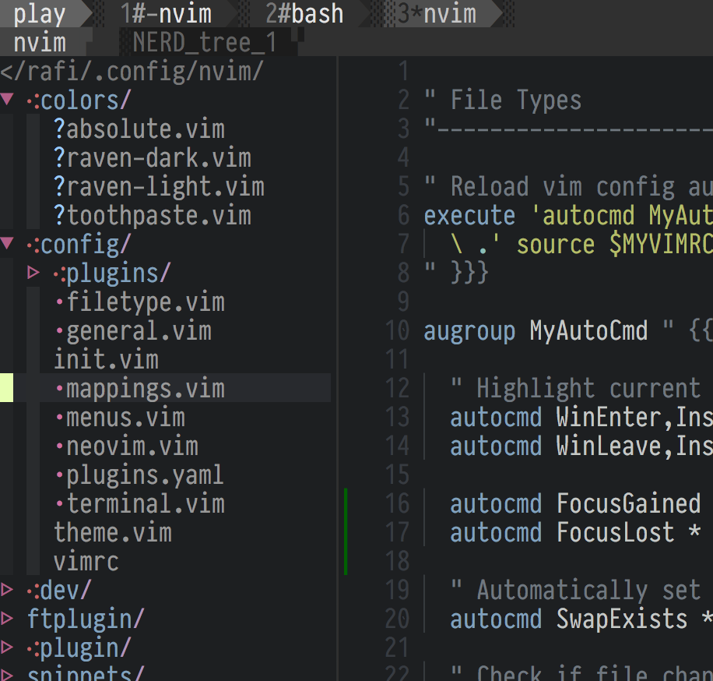Switch to the 2#bash tmux window
This screenshot has width=713, height=681.
304,13
